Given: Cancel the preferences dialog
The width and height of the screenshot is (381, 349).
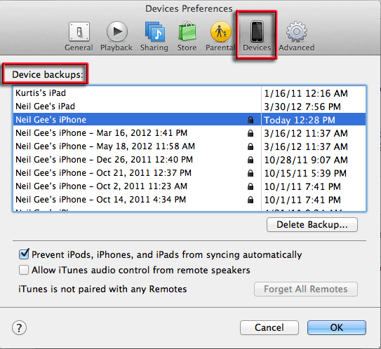Looking at the screenshot, I should point(269,328).
